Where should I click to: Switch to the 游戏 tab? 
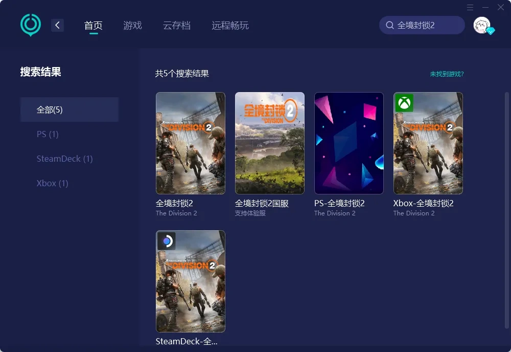pyautogui.click(x=132, y=25)
